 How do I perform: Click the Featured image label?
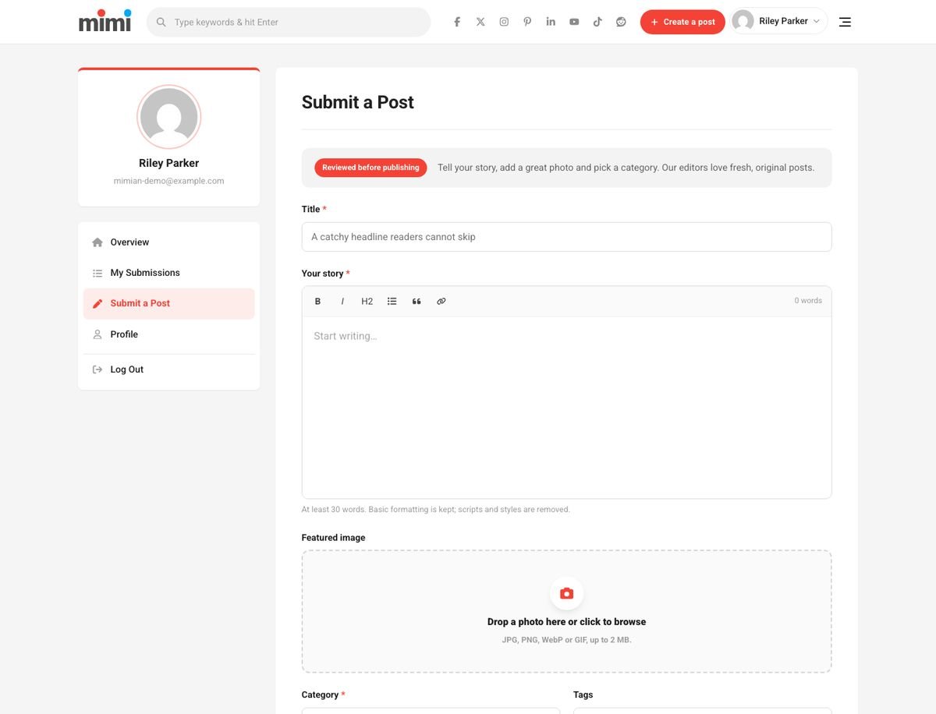click(333, 538)
